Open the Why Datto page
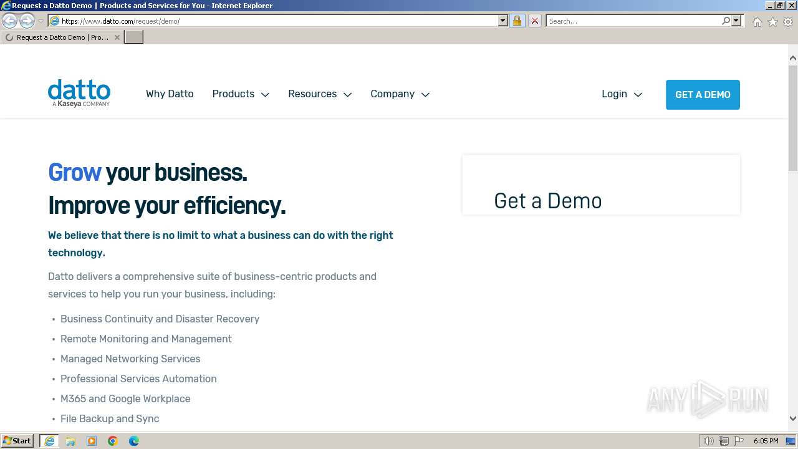Viewport: 798px width, 449px height. 170,94
